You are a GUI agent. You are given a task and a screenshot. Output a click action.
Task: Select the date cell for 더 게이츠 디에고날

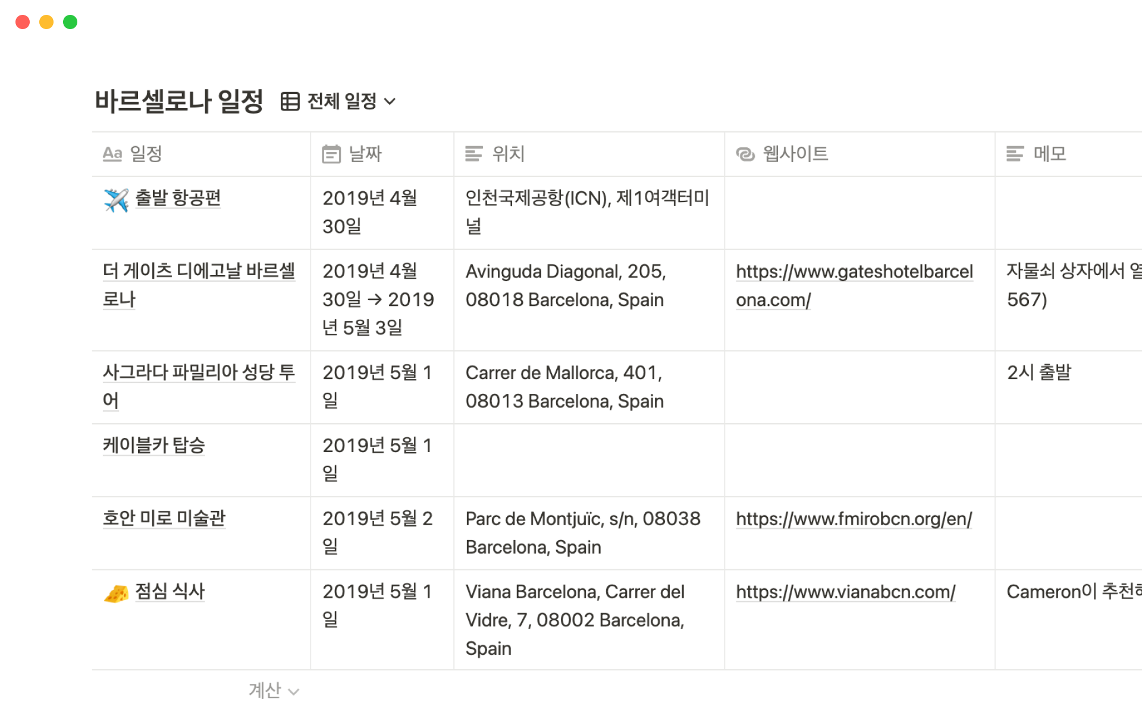[381, 299]
